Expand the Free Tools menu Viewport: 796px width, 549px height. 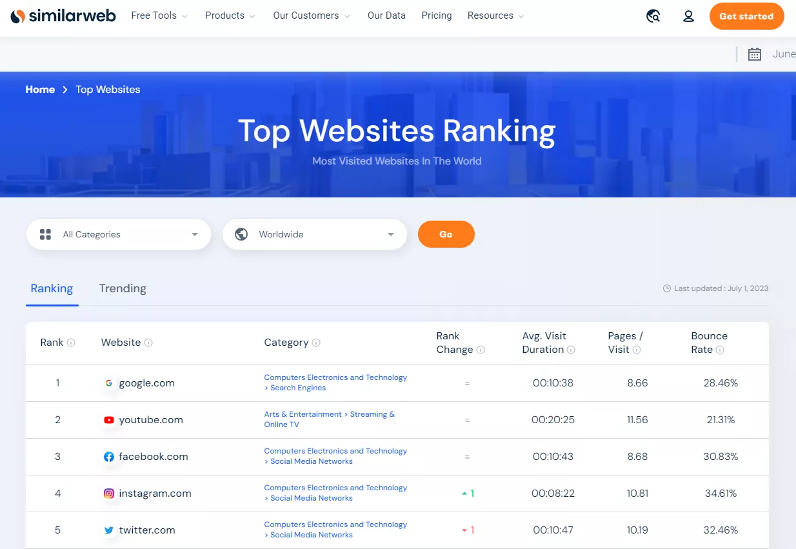pos(159,15)
